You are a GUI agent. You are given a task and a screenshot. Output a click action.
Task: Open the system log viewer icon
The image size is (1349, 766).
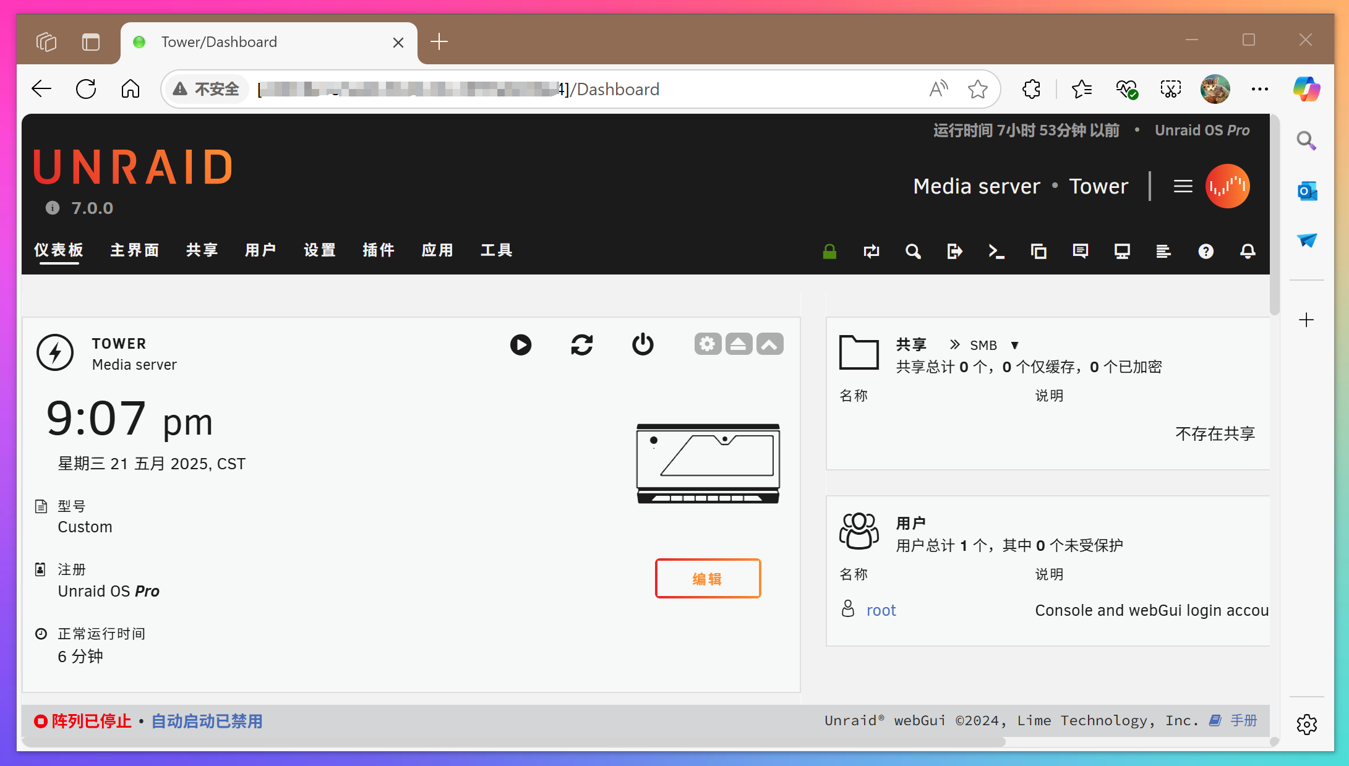click(1163, 251)
